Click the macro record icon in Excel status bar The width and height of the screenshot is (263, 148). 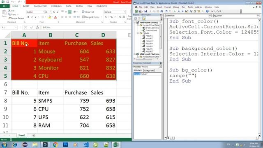coord(11,140)
